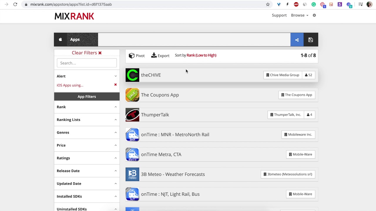The height and width of the screenshot is (211, 376).
Task: Open 3bmeteo (Meteosolutions srl) publisher
Action: [x=288, y=174]
